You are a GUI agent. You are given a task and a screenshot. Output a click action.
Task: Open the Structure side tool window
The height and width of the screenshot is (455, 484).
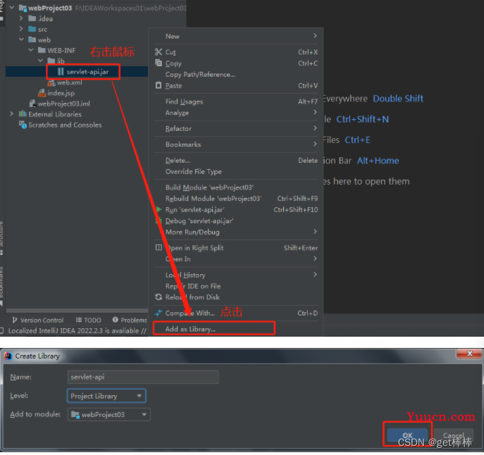point(2,237)
